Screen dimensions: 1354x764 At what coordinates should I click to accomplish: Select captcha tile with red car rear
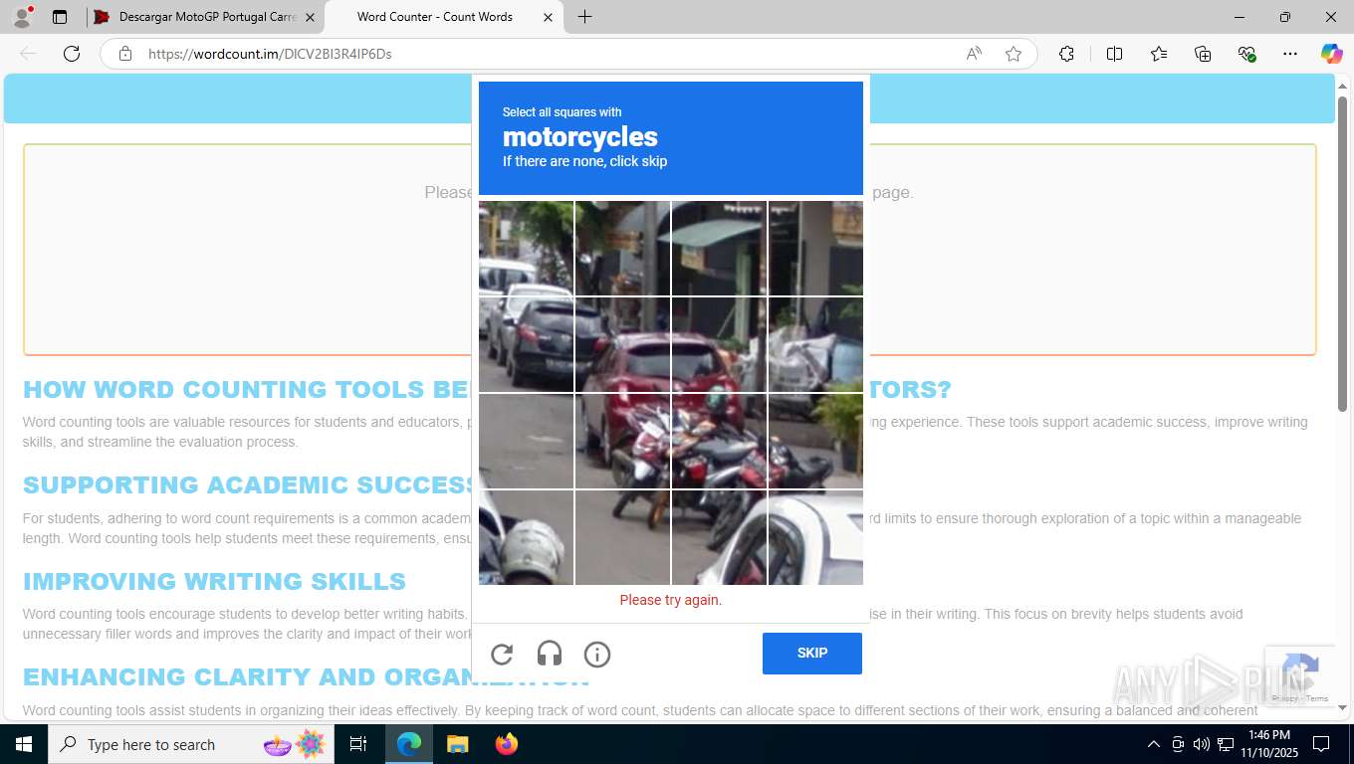(622, 344)
